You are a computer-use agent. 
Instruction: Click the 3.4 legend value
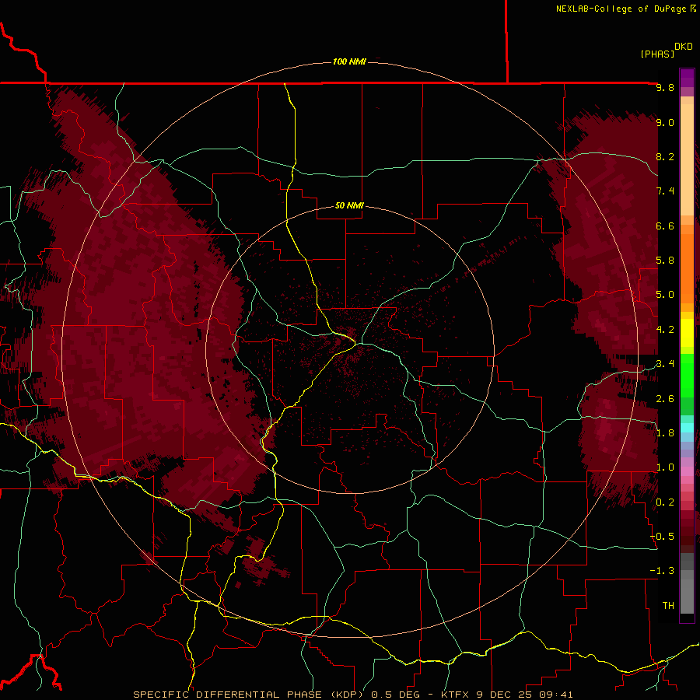pyautogui.click(x=665, y=364)
